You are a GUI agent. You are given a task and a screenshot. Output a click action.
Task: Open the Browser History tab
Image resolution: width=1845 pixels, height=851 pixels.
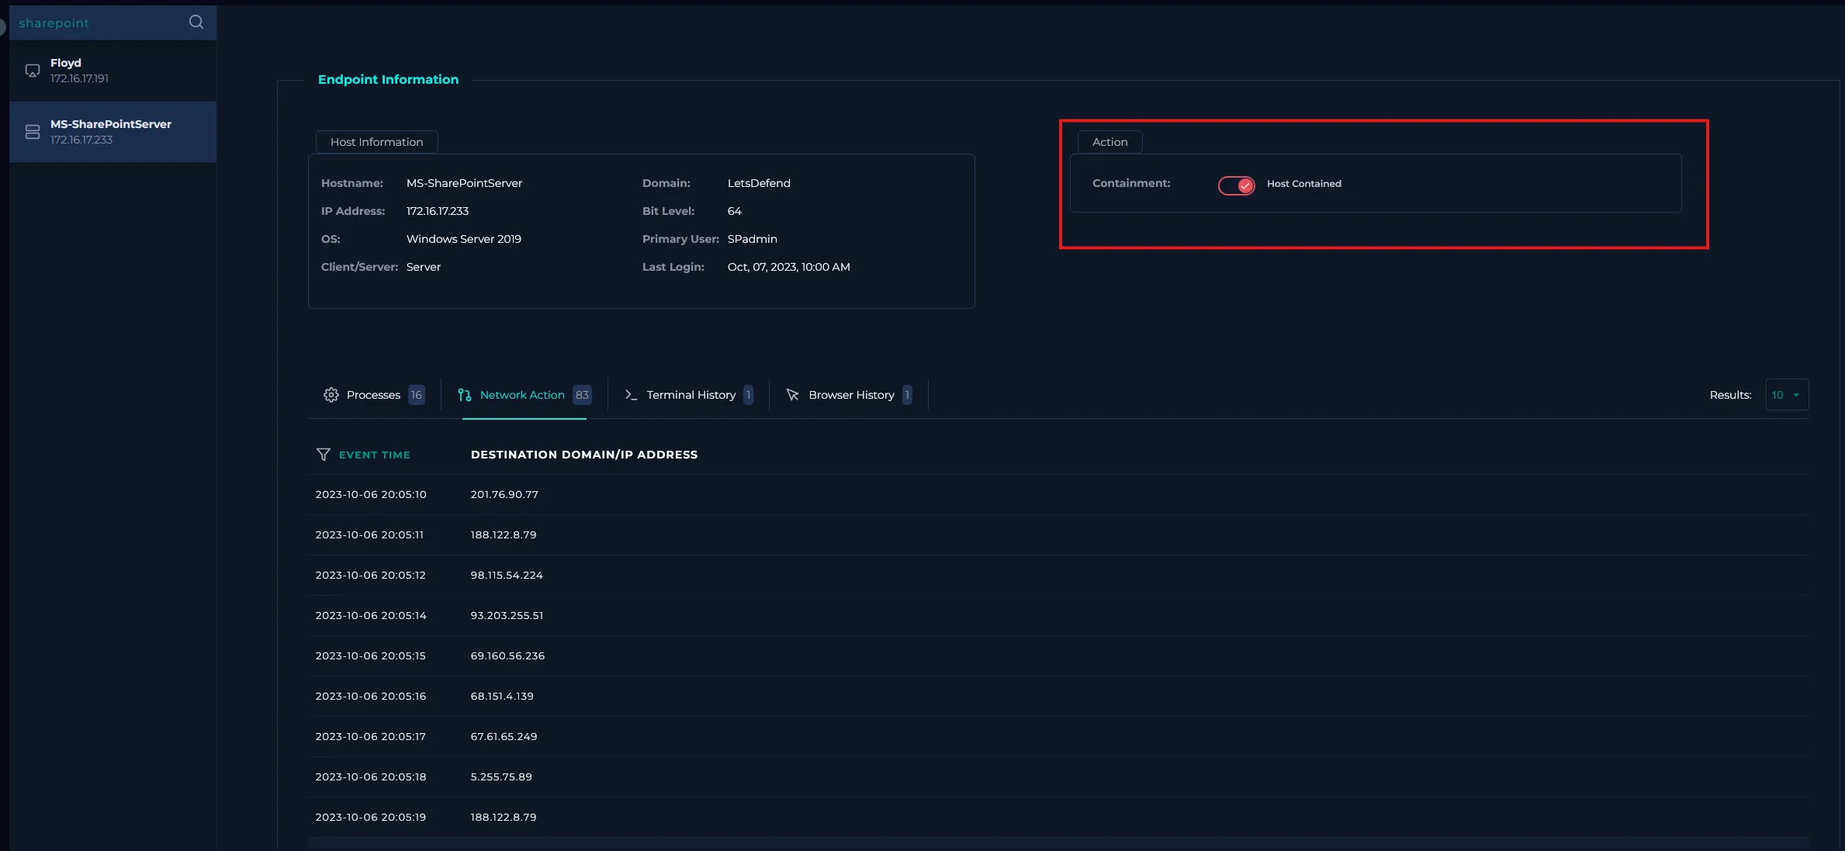point(851,395)
